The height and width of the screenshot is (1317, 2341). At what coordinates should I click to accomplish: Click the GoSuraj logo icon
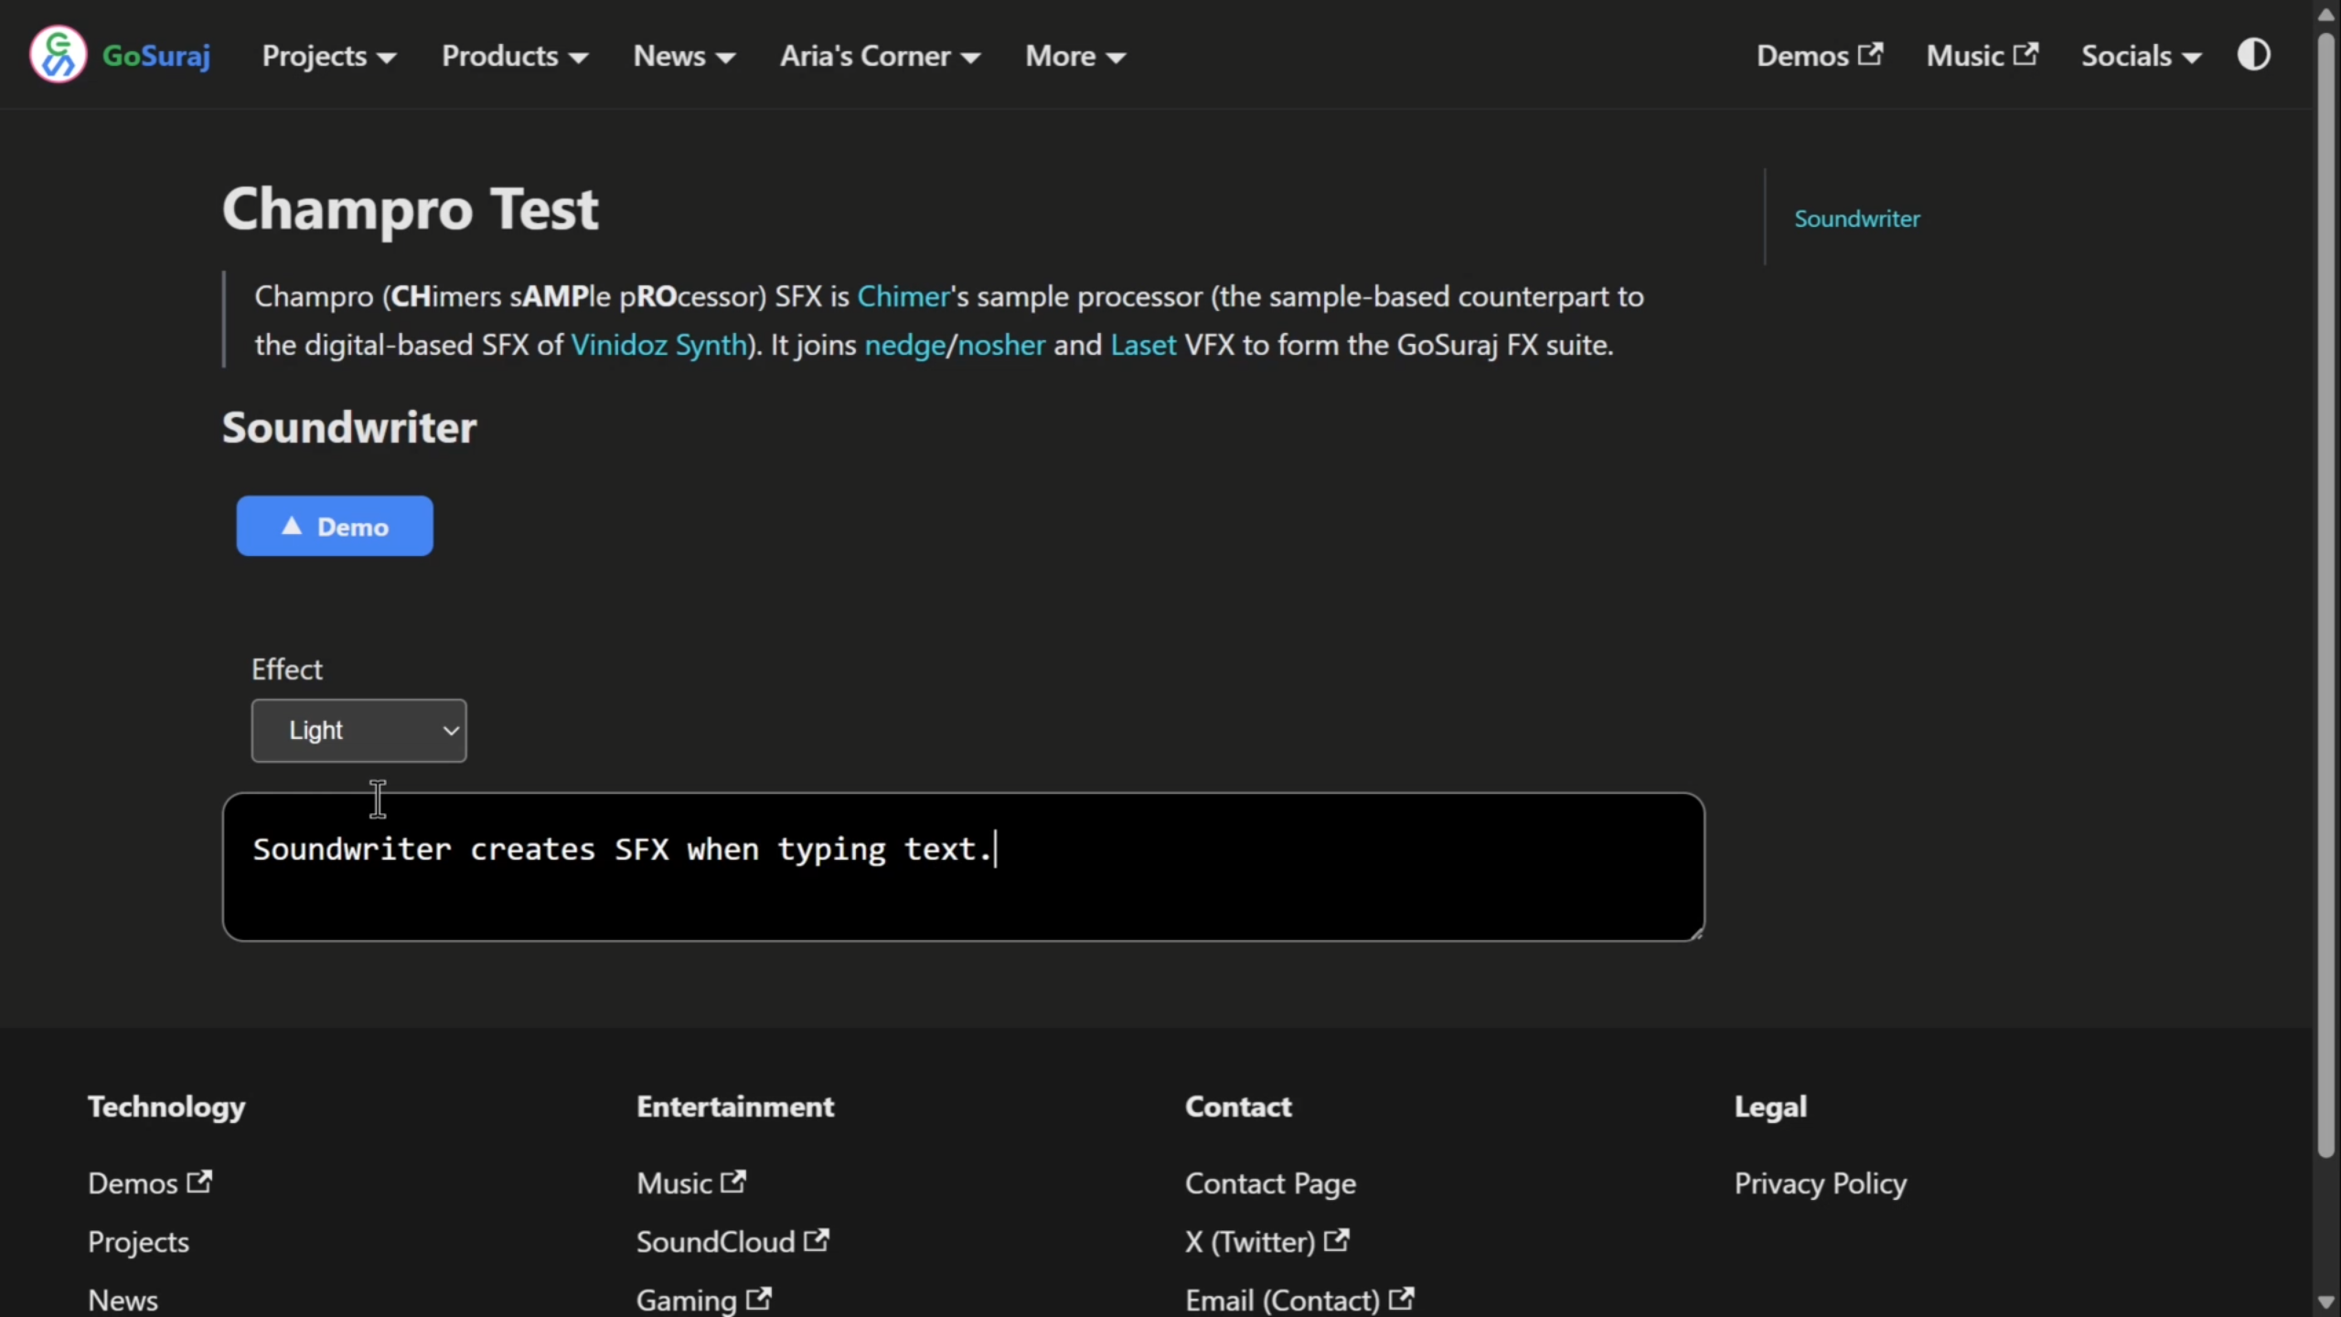coord(58,55)
